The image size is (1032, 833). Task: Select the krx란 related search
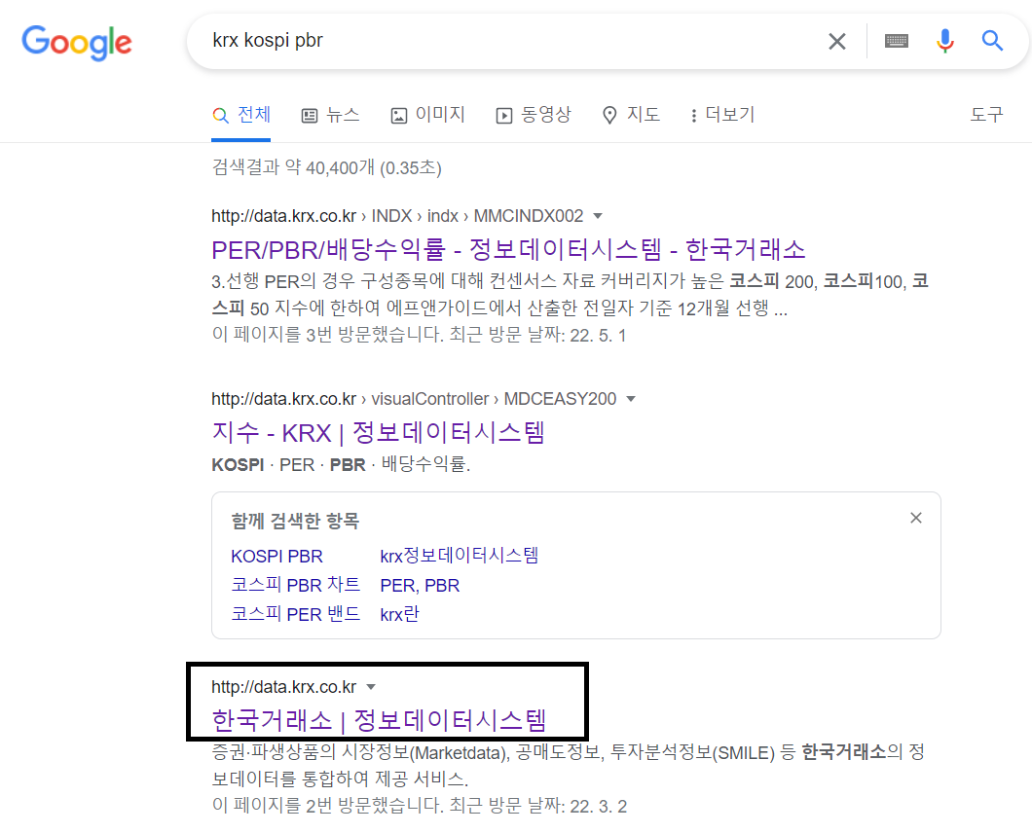[x=399, y=614]
